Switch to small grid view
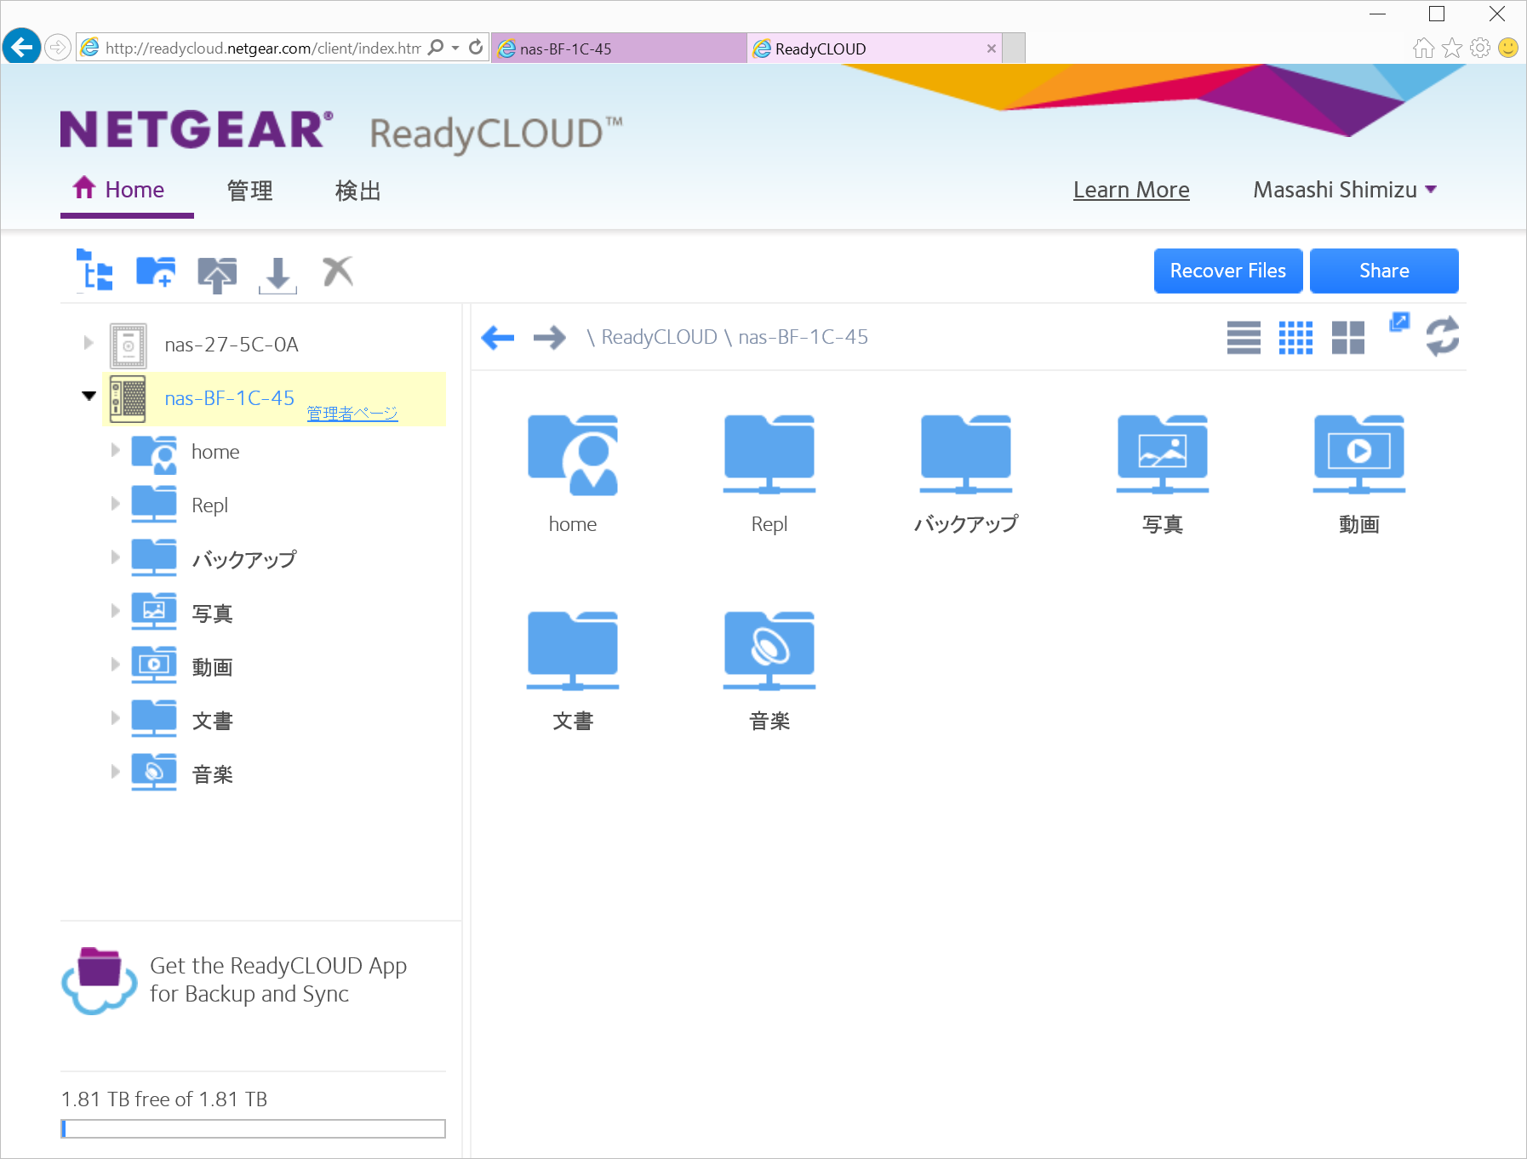 coord(1295,338)
